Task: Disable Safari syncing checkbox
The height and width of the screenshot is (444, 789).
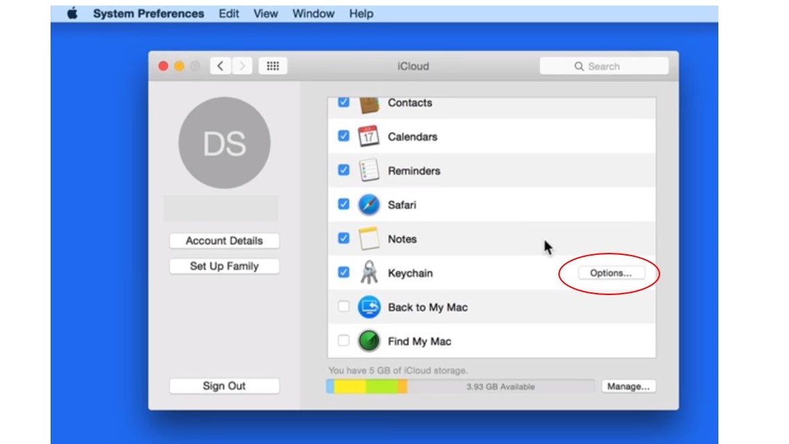Action: [x=344, y=205]
